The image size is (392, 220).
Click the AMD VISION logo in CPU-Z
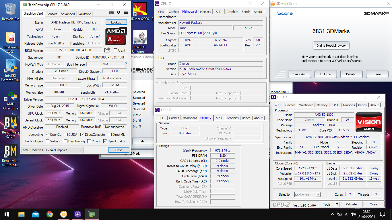[x=369, y=122]
